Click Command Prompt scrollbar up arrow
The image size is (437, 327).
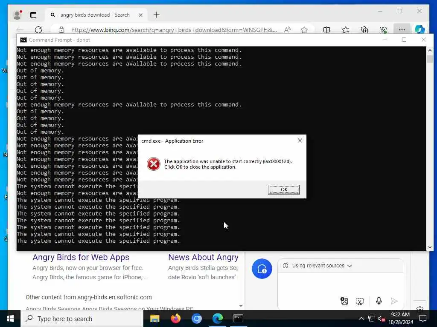430,50
